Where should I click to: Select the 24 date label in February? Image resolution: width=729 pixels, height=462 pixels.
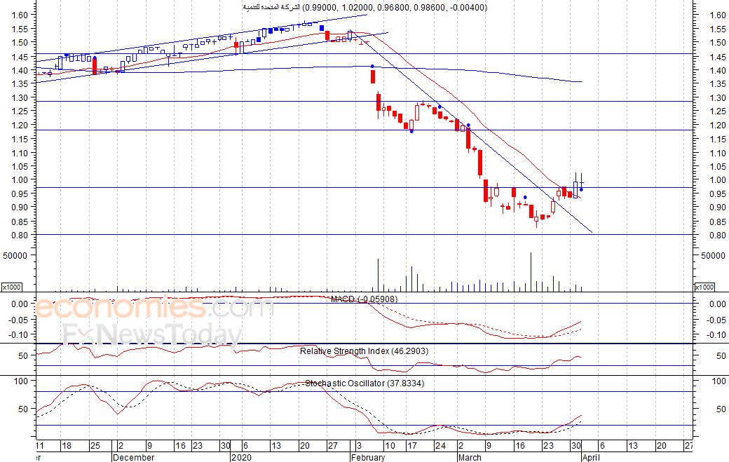(x=440, y=446)
